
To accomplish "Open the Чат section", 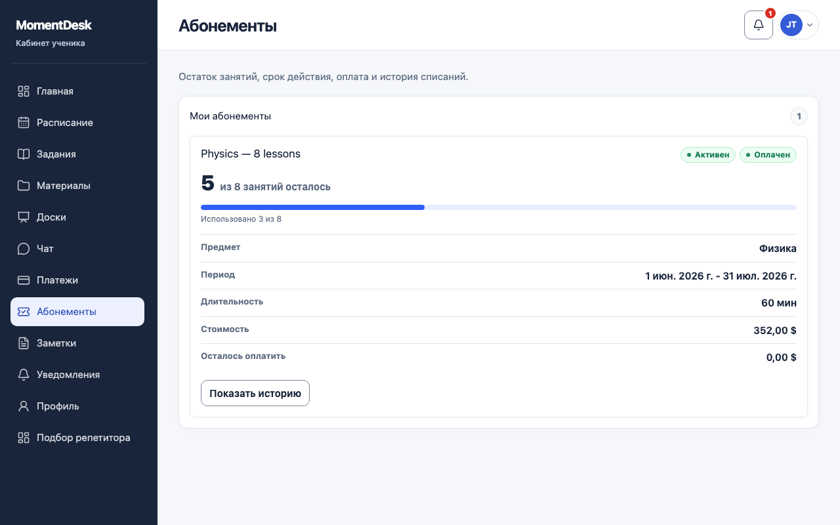I will coord(77,249).
